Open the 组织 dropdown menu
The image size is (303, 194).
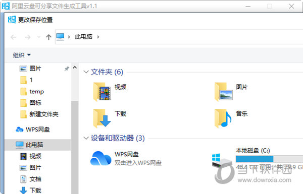click(x=22, y=55)
